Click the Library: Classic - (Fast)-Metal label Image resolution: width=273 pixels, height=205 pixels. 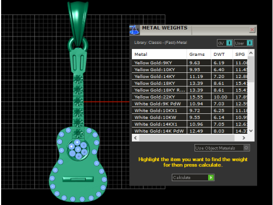[x=160, y=43]
